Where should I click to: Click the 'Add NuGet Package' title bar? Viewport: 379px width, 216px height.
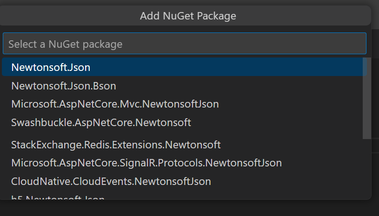[188, 16]
